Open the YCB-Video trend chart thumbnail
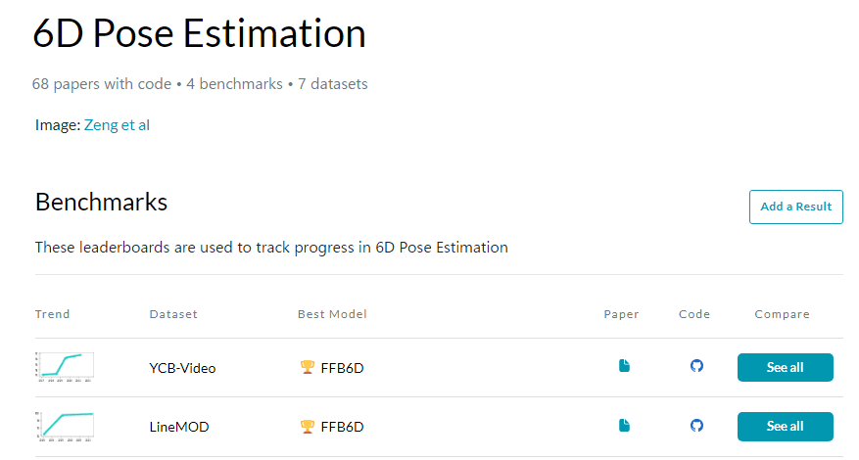Image resolution: width=859 pixels, height=460 pixels. [x=65, y=366]
